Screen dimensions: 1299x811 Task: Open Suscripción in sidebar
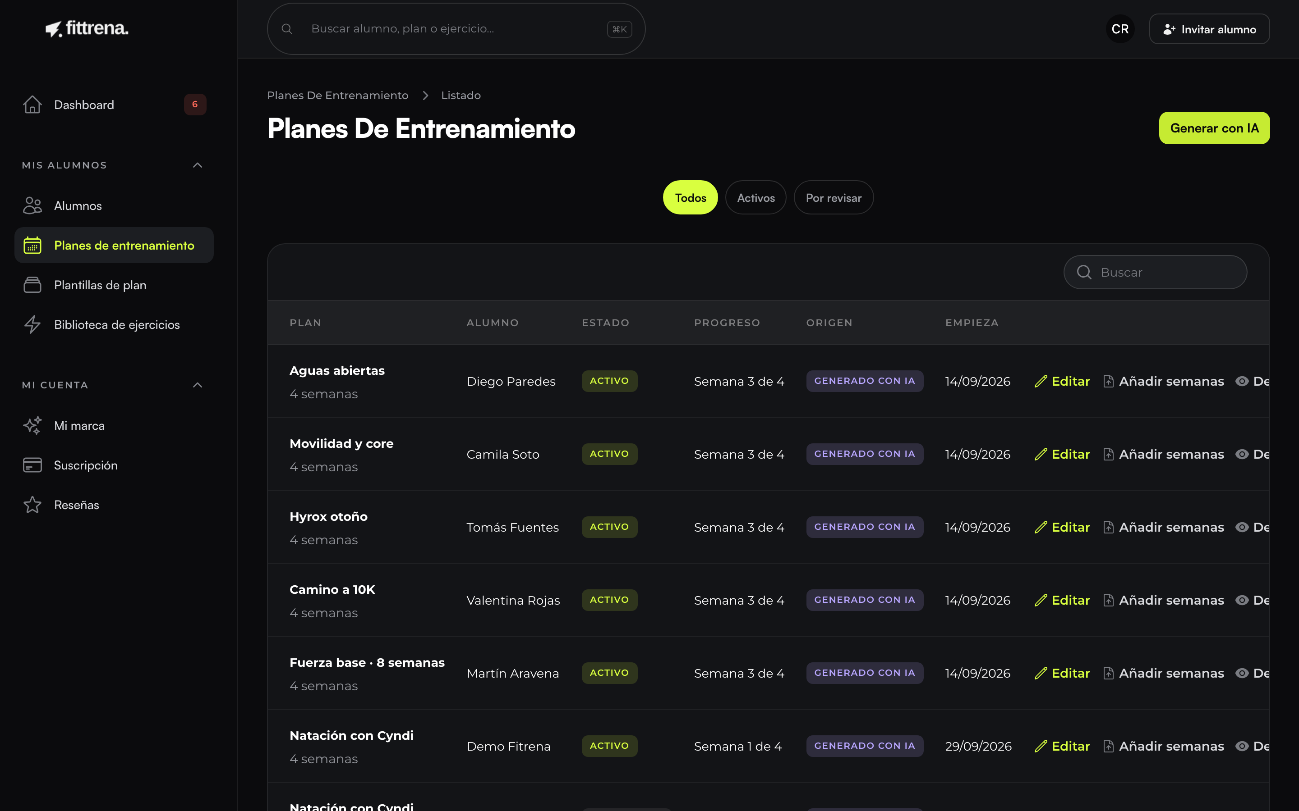tap(114, 465)
